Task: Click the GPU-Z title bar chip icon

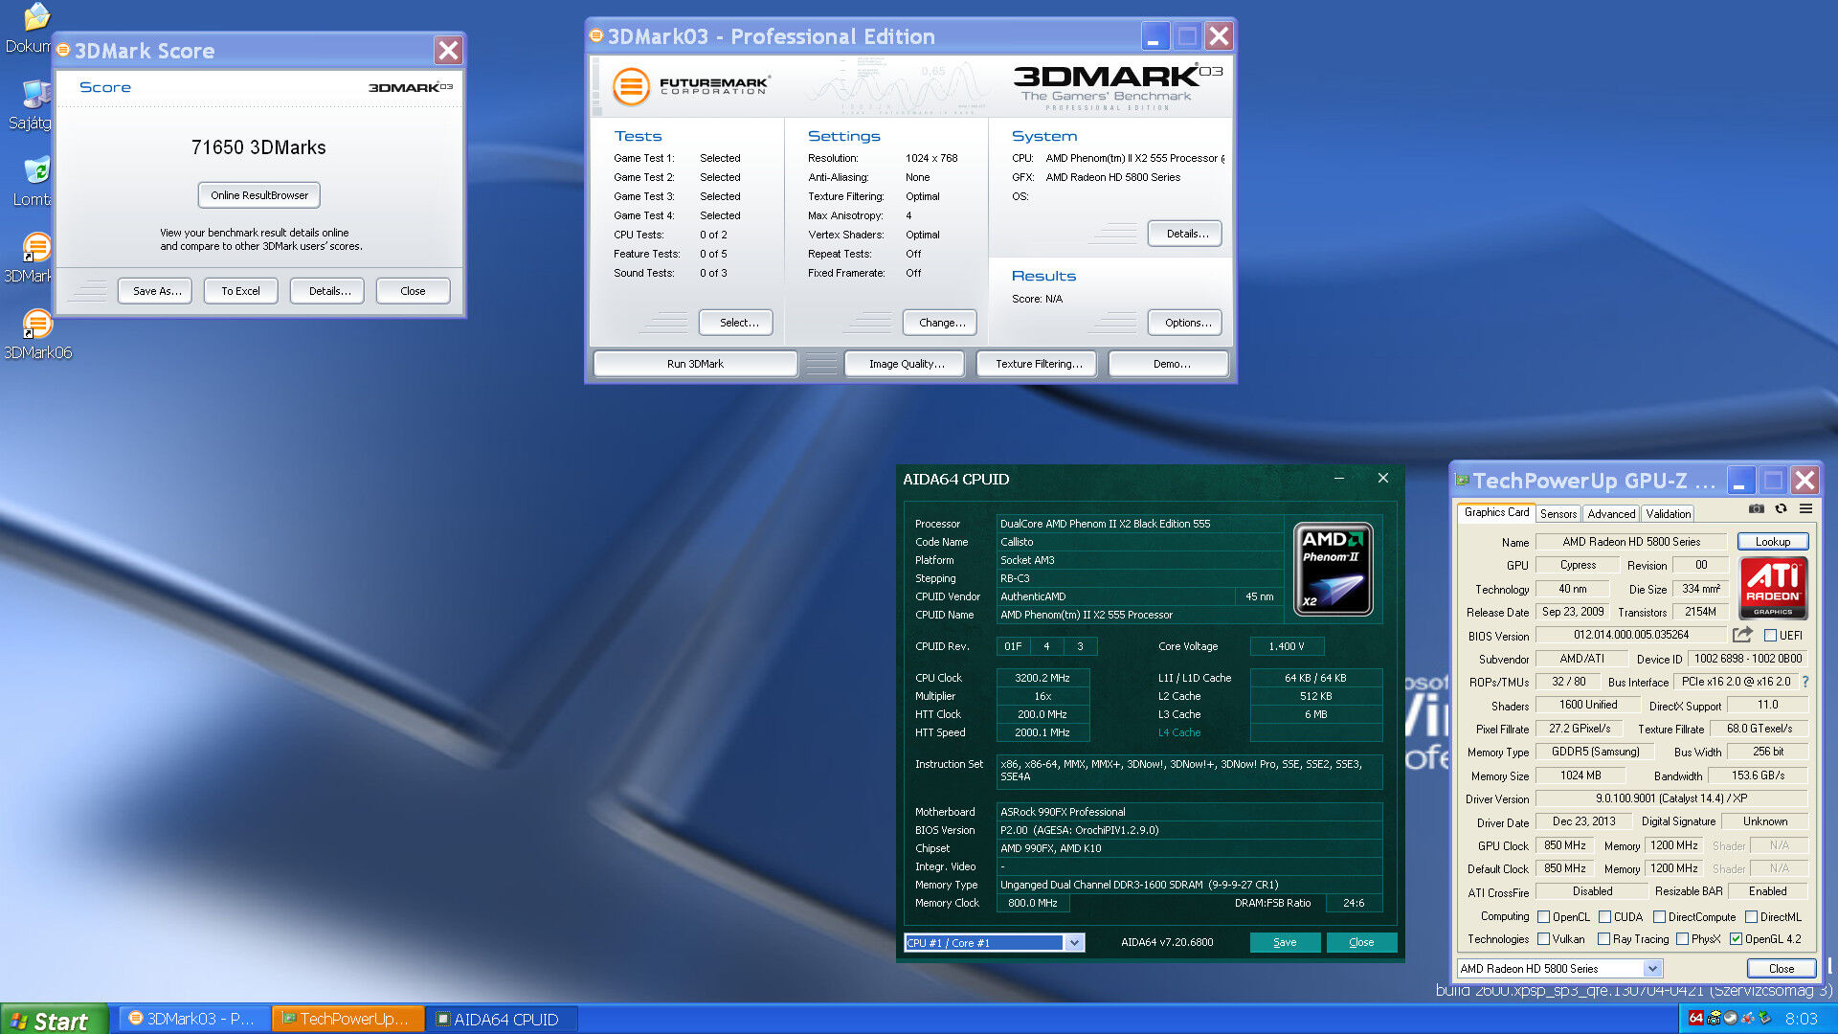Action: 1462,480
